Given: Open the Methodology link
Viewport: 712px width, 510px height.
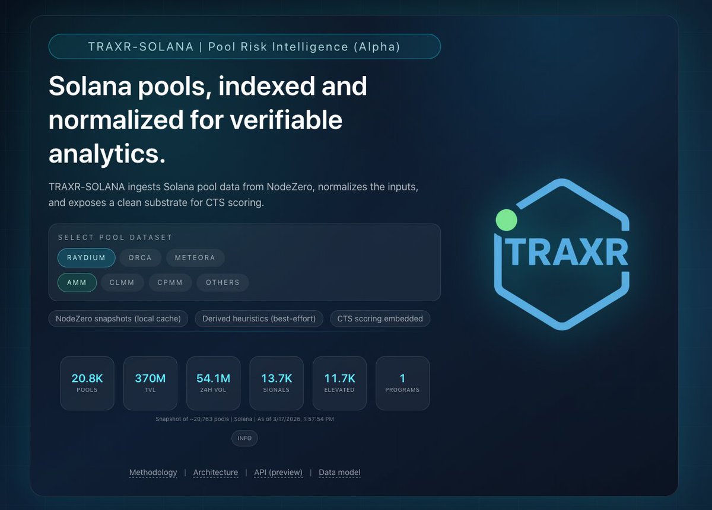Looking at the screenshot, I should point(153,473).
